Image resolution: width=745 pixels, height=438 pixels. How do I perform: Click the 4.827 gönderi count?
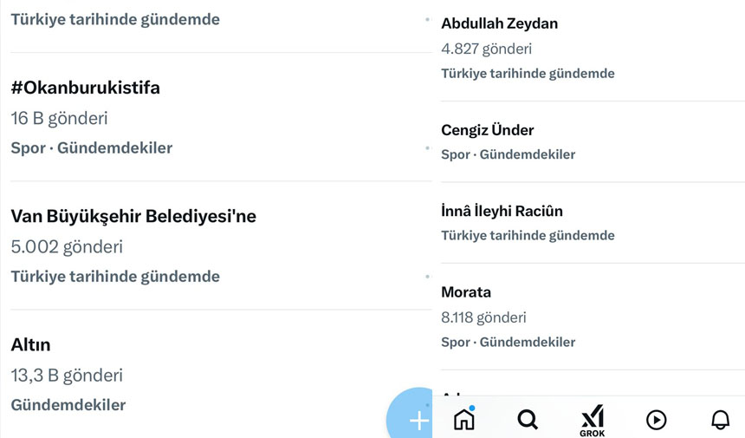486,49
